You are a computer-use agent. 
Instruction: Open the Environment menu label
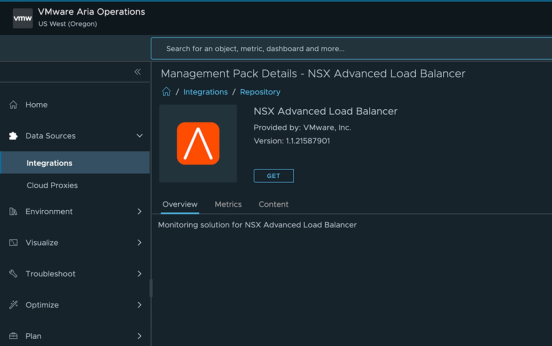tap(49, 211)
